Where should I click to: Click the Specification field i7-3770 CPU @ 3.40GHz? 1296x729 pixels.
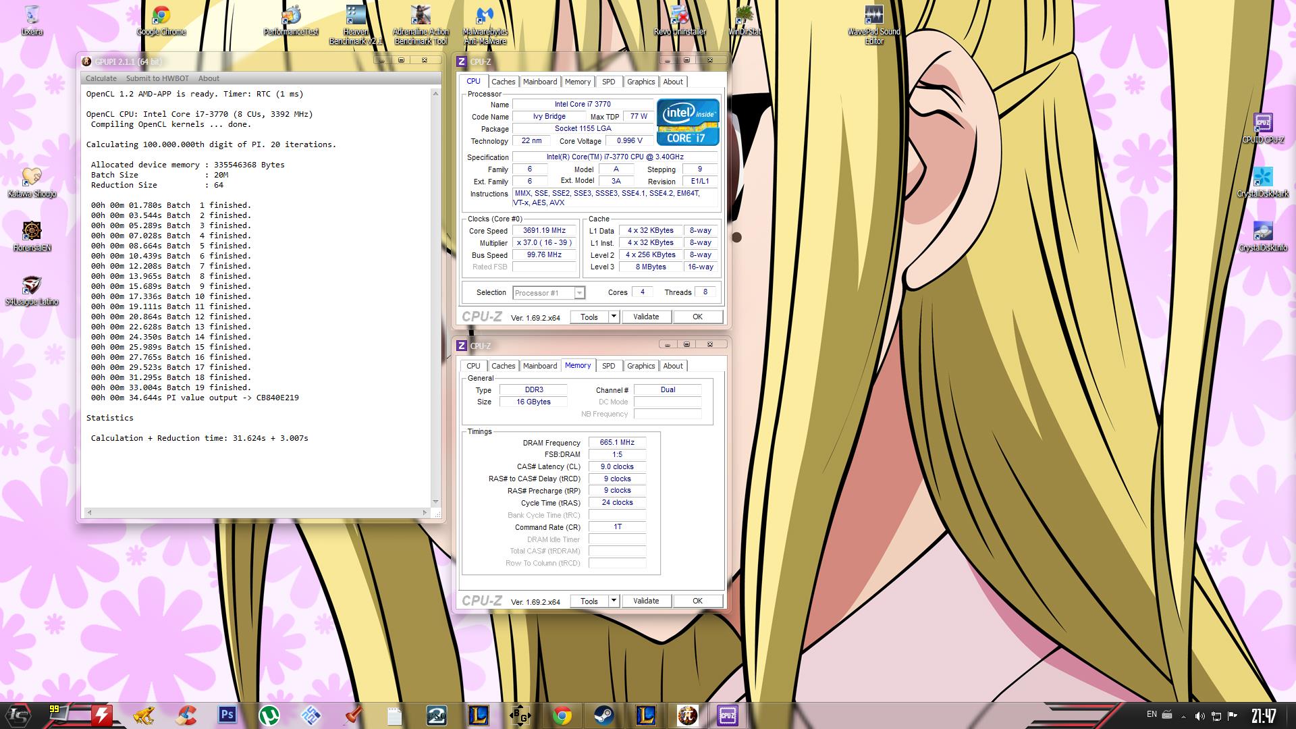615,157
